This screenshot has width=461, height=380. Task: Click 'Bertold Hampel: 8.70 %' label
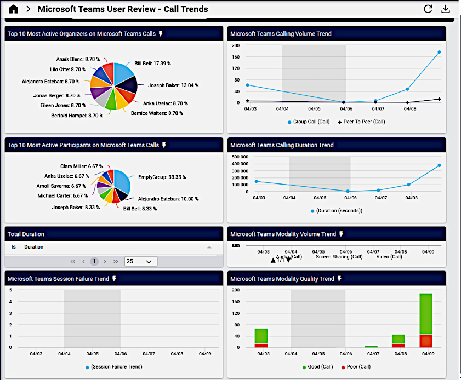(x=77, y=116)
